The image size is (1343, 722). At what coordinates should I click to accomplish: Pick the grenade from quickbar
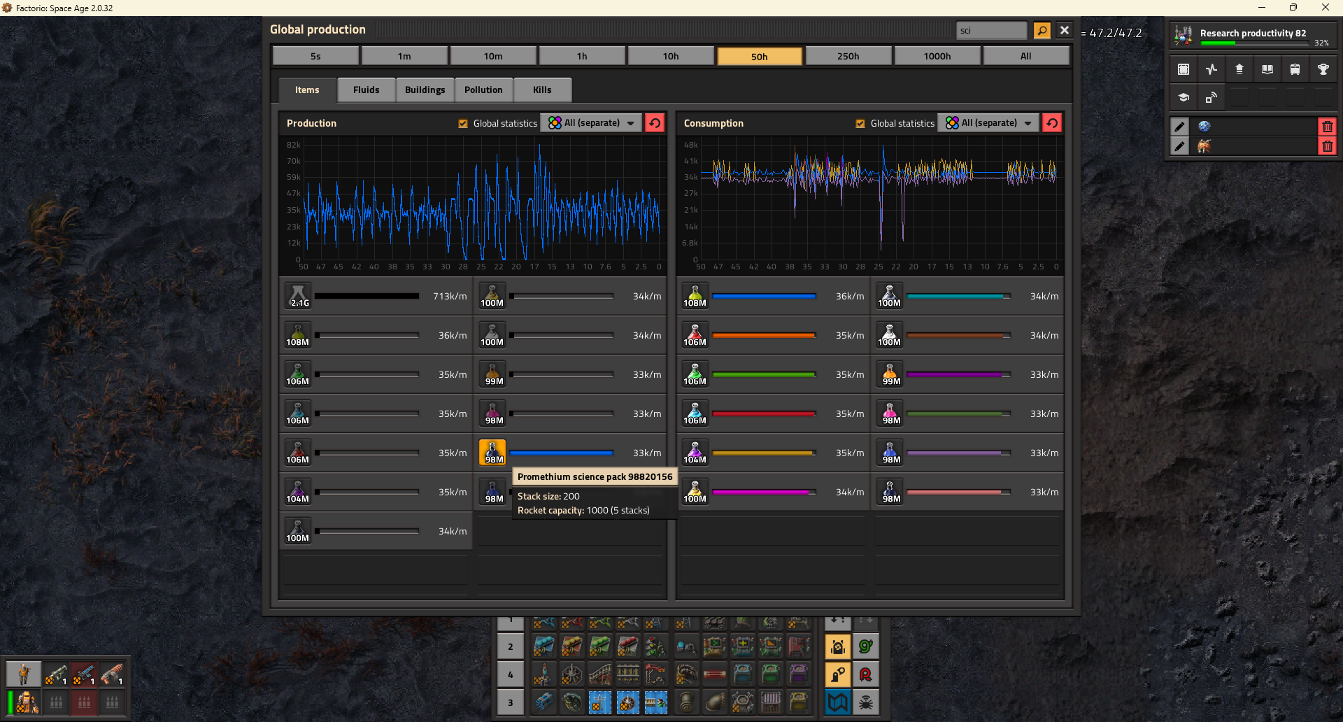(x=572, y=702)
